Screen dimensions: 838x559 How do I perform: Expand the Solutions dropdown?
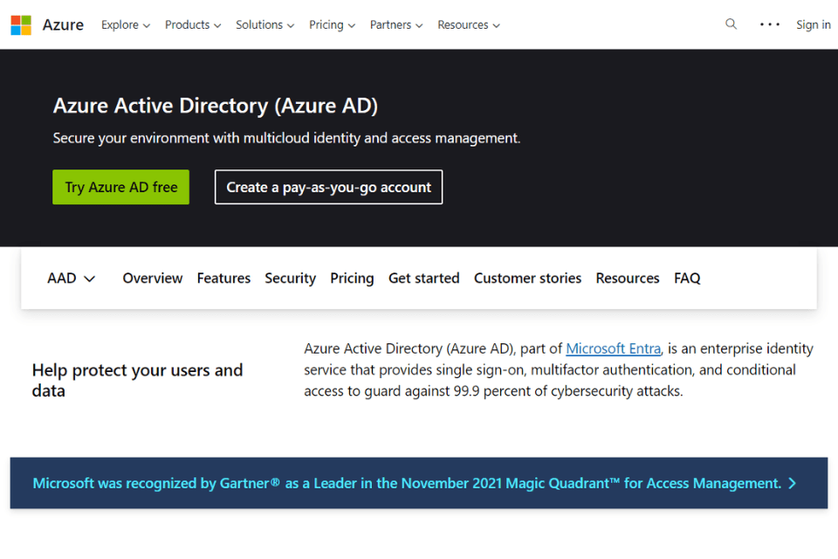point(264,24)
